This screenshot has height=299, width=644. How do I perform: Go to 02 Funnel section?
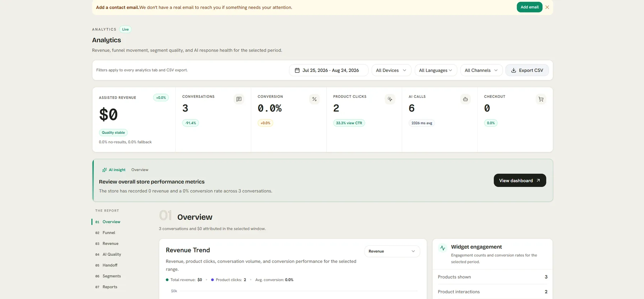pos(105,233)
